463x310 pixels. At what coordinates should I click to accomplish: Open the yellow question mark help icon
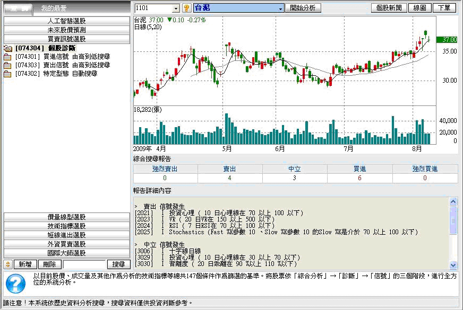pyautogui.click(x=186, y=8)
